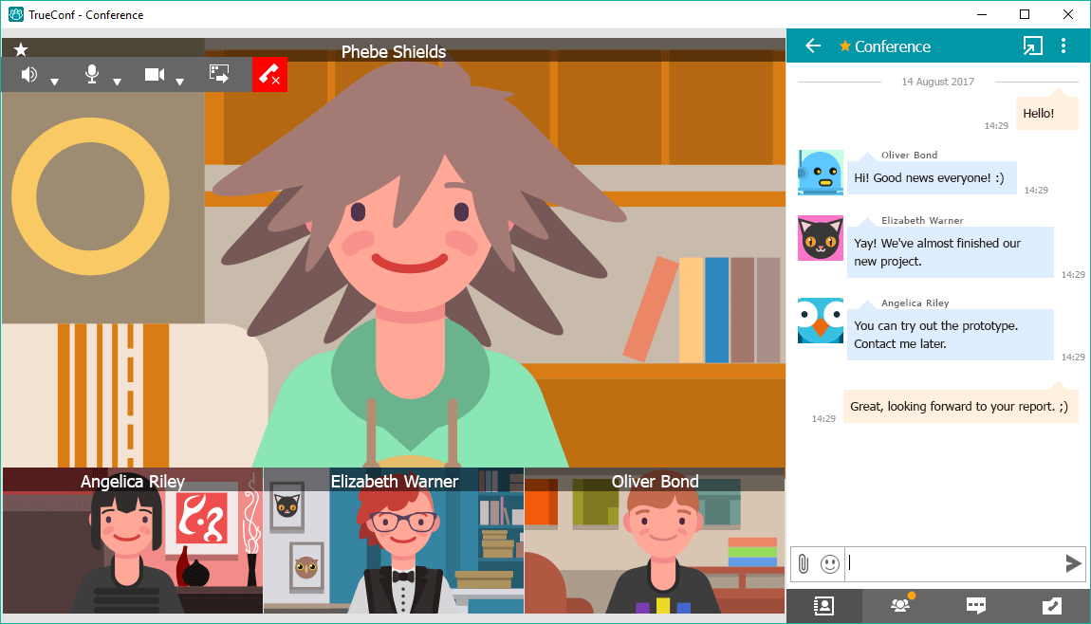Screen dimensions: 1091x624
Task: Attach a file with paperclip icon
Action: 804,563
